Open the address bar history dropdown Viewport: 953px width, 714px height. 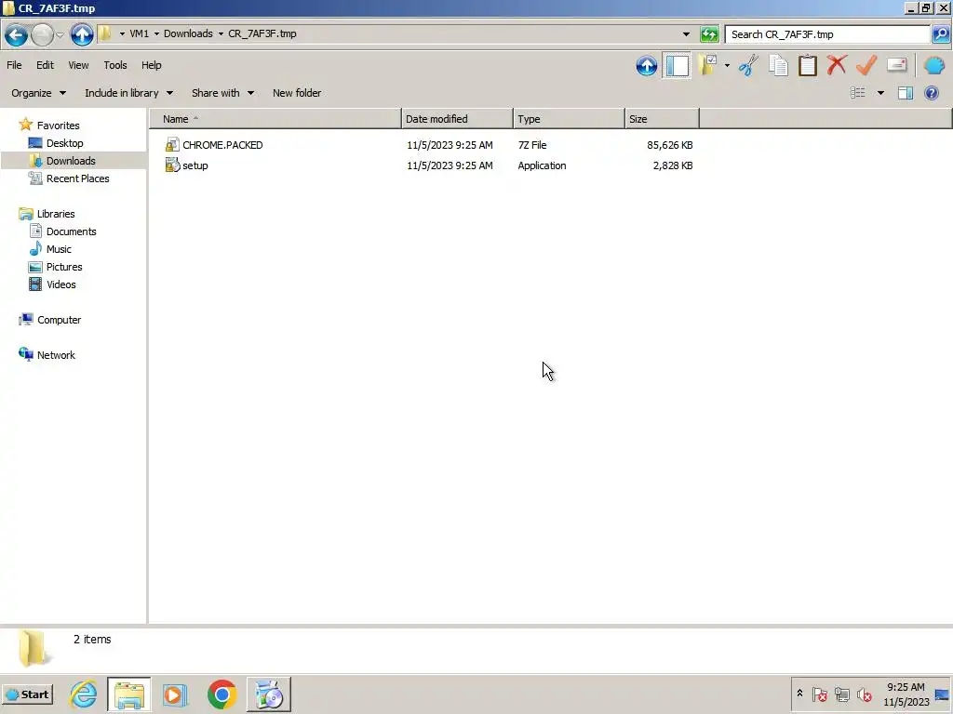tap(686, 34)
